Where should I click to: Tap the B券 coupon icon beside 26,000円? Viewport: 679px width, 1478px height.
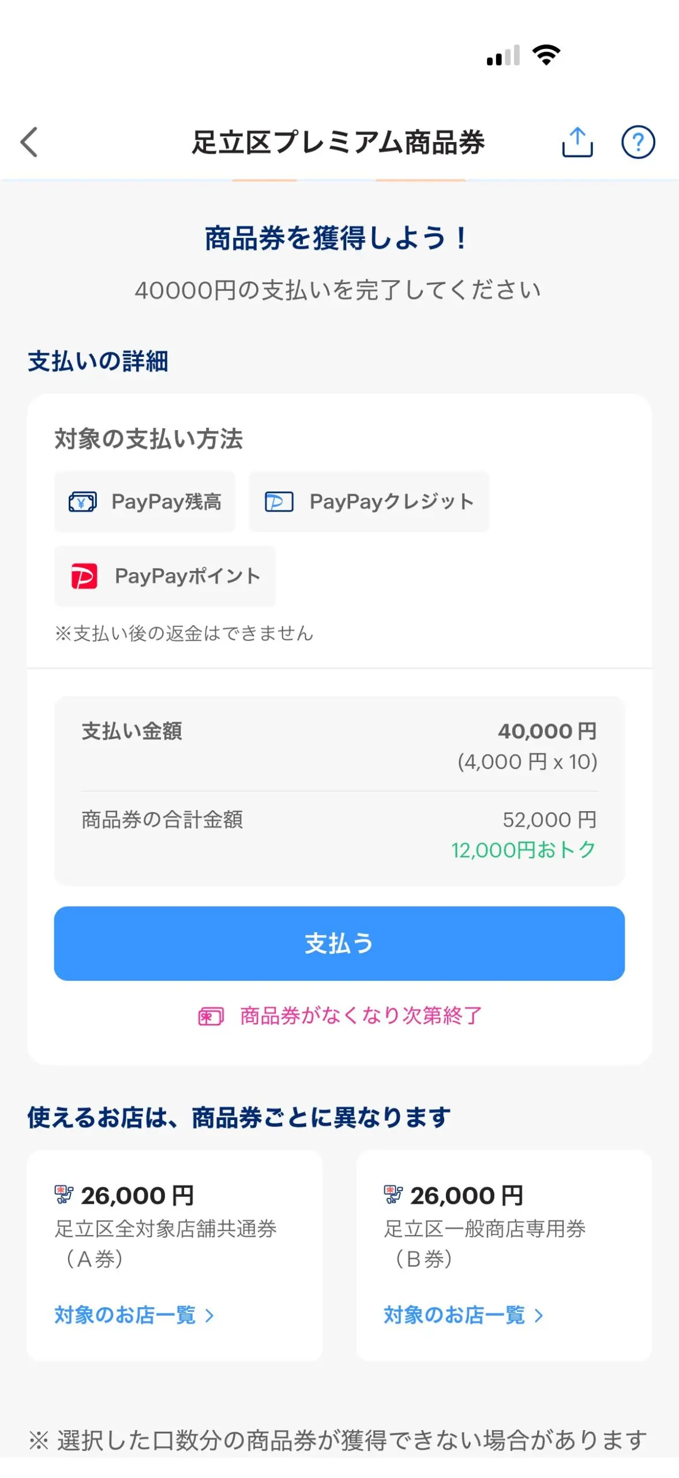coord(393,1194)
